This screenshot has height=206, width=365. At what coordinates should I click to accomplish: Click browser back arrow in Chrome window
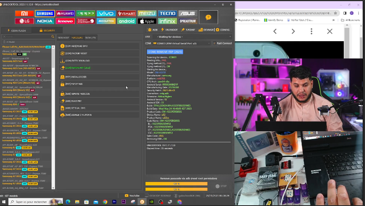(x=275, y=31)
